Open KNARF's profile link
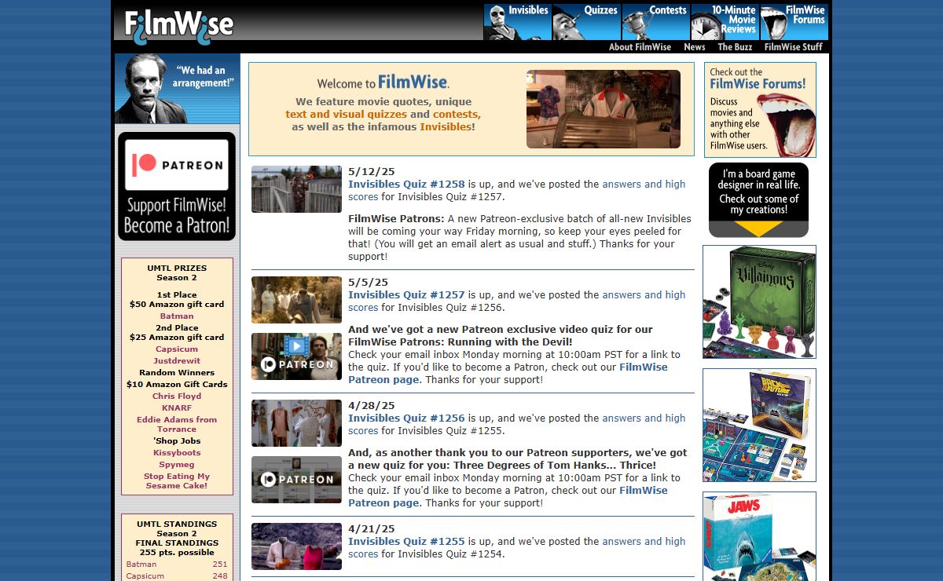The image size is (943, 581). [177, 407]
